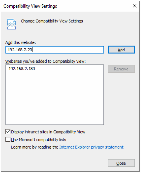Click the Close button at the bottom
Screen dimensions: 141x173
[121, 163]
